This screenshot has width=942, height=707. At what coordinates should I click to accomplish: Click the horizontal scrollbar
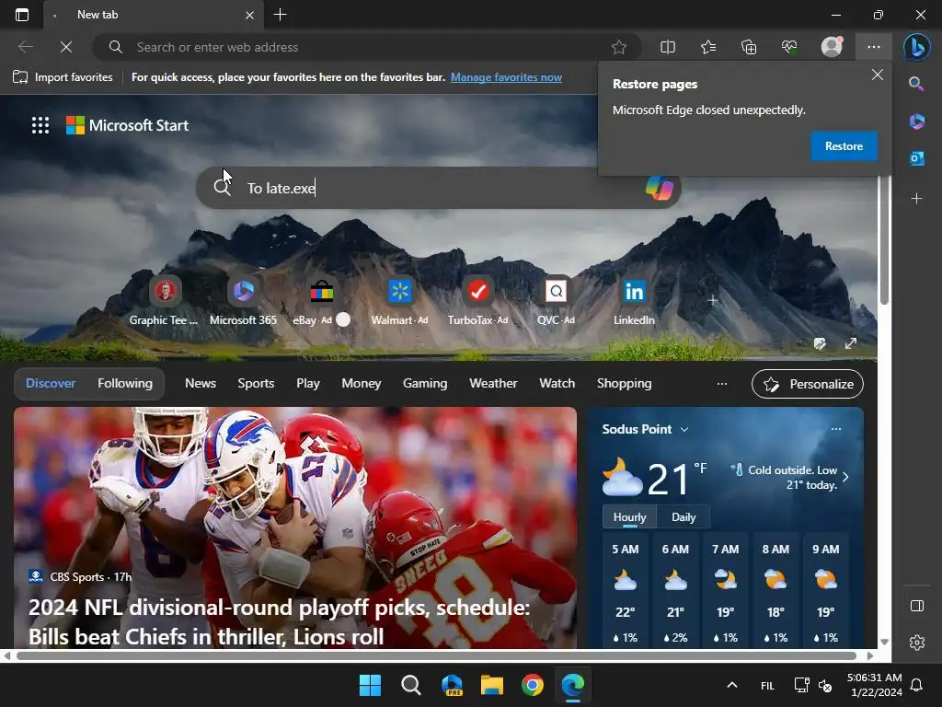click(436, 655)
